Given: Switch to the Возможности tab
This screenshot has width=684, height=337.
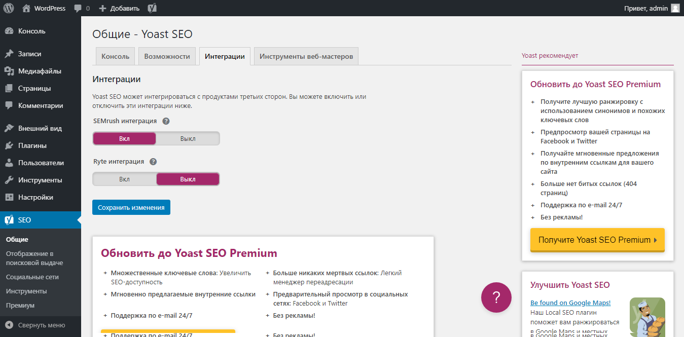Looking at the screenshot, I should (167, 56).
